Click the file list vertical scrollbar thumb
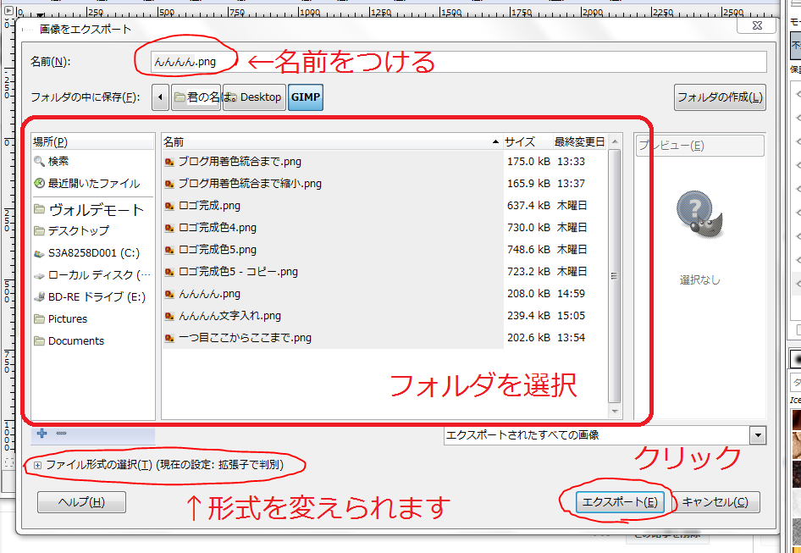801x553 pixels. point(615,276)
